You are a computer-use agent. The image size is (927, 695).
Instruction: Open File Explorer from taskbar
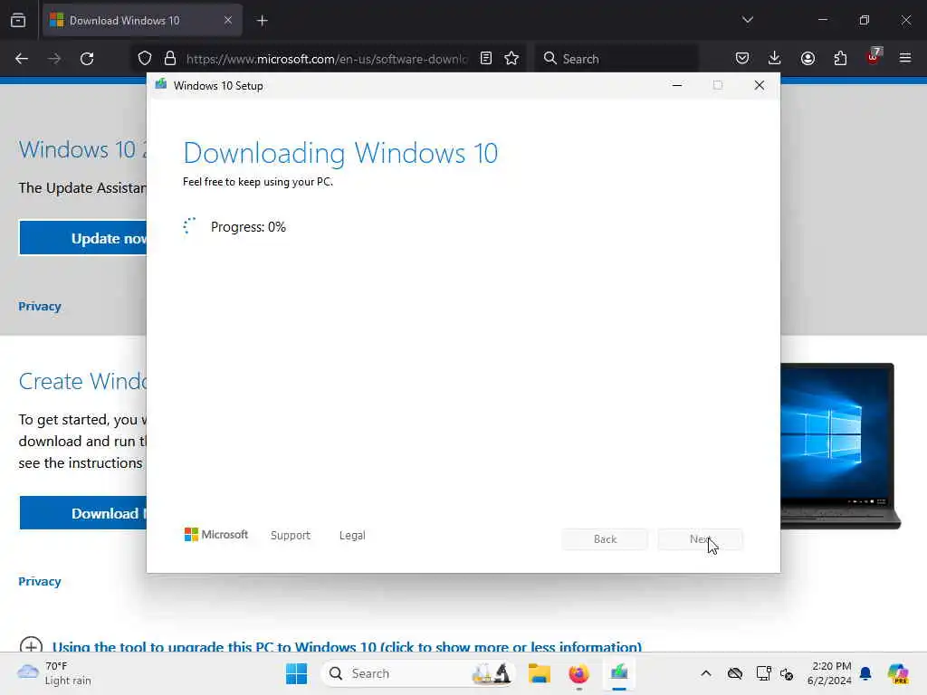(x=540, y=673)
